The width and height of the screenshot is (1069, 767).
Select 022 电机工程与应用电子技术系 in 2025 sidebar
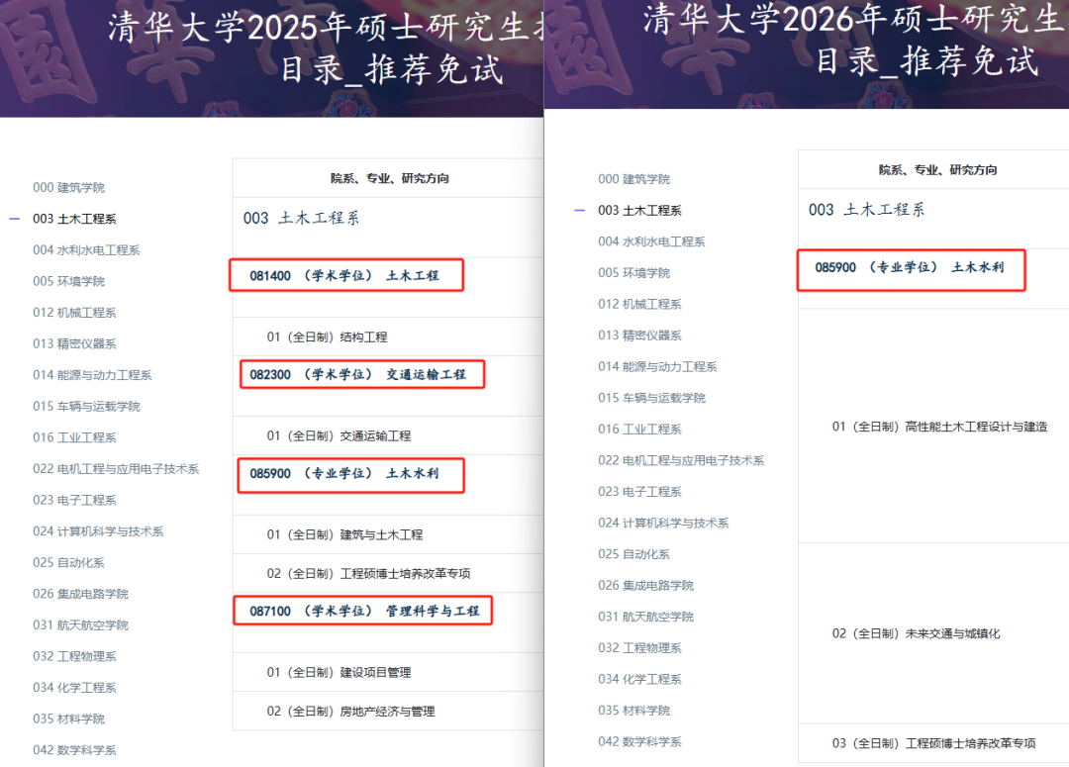(116, 469)
